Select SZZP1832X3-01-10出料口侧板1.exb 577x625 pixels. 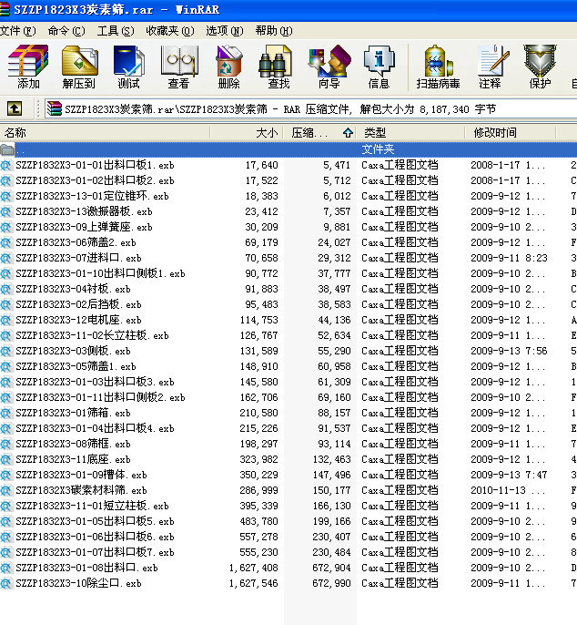pyautogui.click(x=100, y=274)
